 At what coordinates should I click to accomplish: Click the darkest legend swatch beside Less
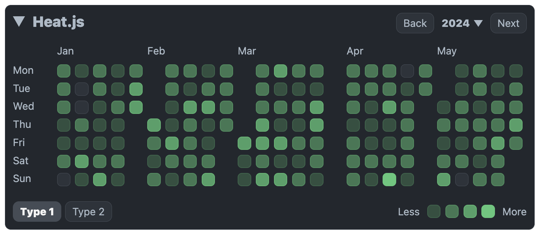point(434,212)
